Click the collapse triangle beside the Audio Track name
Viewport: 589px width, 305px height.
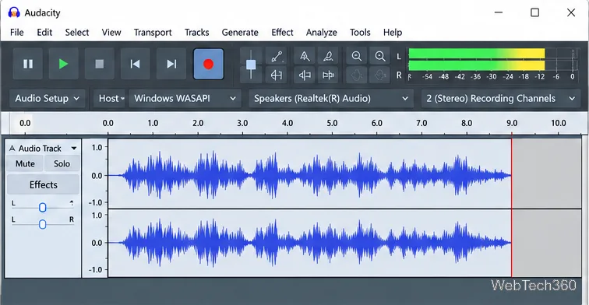coord(12,149)
